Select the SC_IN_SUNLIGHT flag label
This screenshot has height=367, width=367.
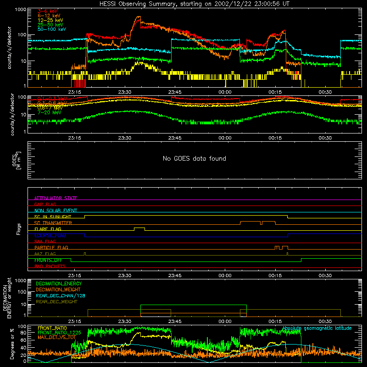point(53,217)
